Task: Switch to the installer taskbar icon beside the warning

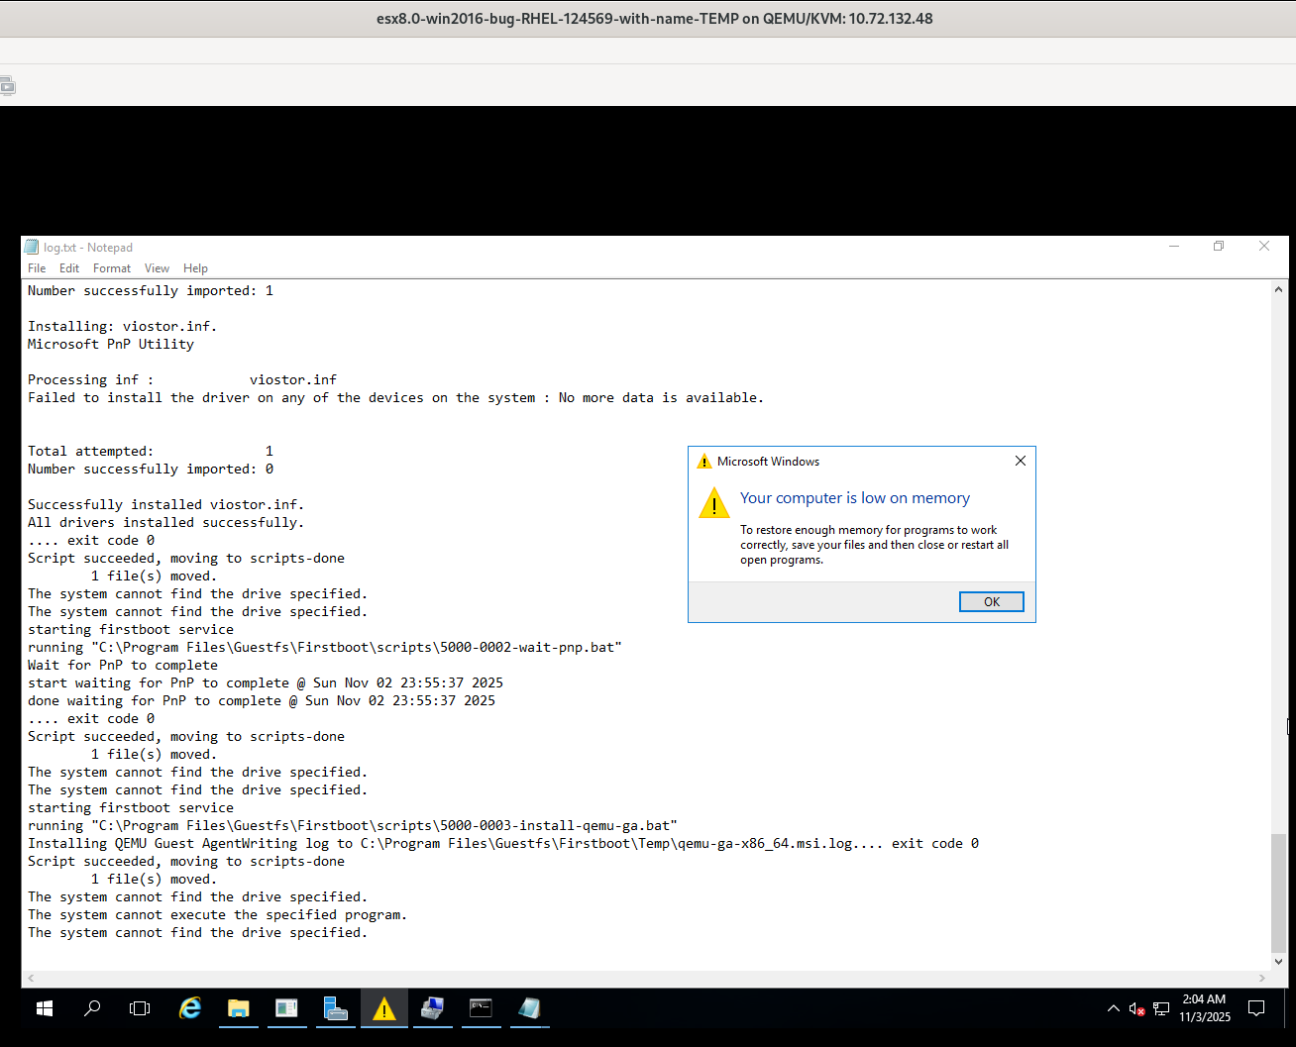Action: [x=432, y=1008]
